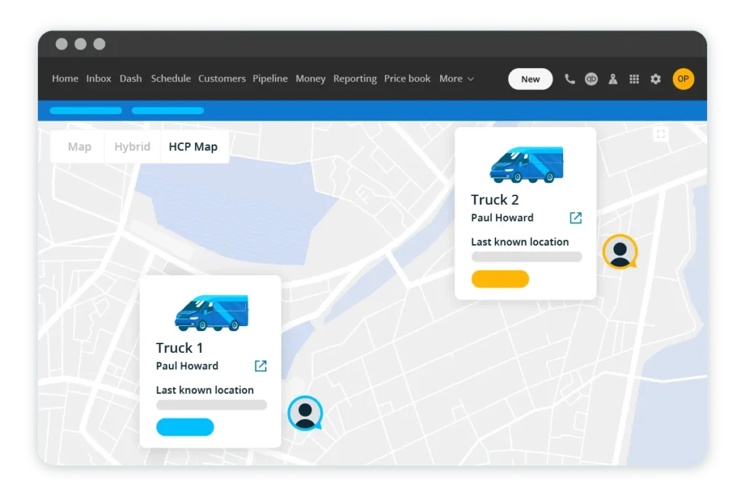Open the settings gear icon
Image resolution: width=745 pixels, height=496 pixels.
tap(656, 78)
